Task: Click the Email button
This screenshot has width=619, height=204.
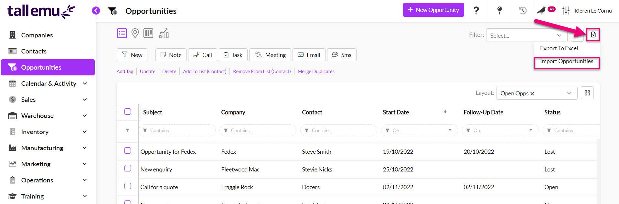Action: click(309, 55)
